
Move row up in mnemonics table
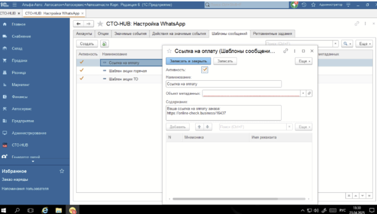click(199, 127)
